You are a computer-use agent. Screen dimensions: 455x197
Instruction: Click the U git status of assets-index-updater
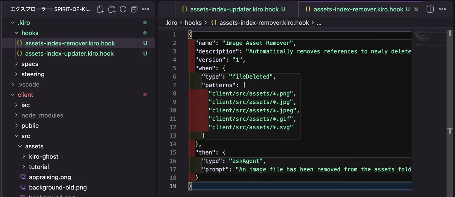(145, 54)
